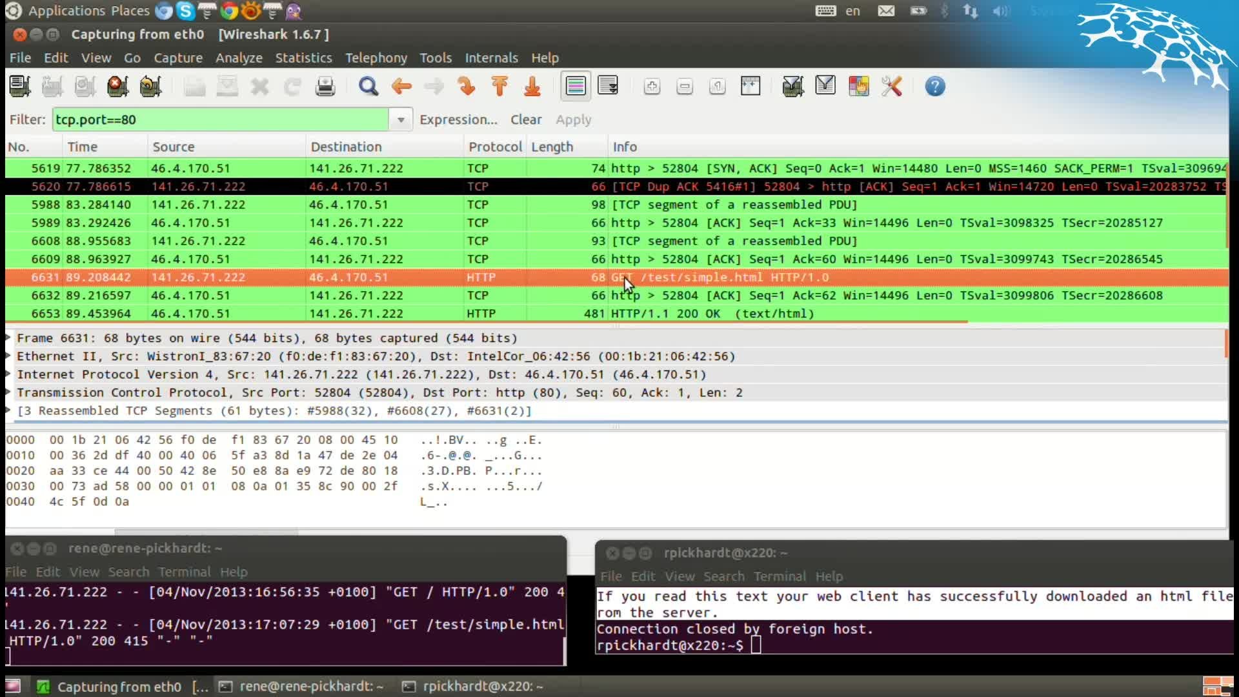The height and width of the screenshot is (697, 1239).
Task: Open Places menu in top panel
Action: pyautogui.click(x=130, y=10)
